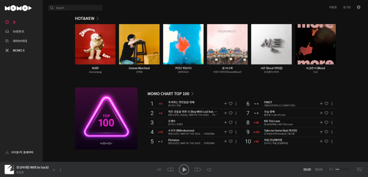Add rank 3 song to playlist
Screen dimensions: 368x177
tap(226, 122)
